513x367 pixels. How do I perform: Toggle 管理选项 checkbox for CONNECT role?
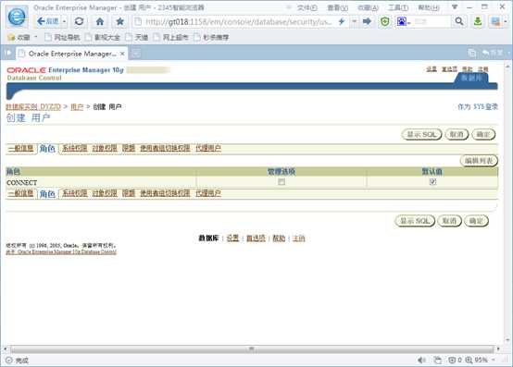pyautogui.click(x=282, y=182)
